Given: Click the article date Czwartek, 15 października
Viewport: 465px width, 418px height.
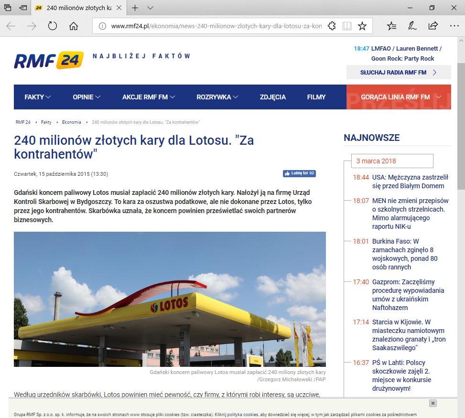Looking at the screenshot, I should [x=61, y=174].
